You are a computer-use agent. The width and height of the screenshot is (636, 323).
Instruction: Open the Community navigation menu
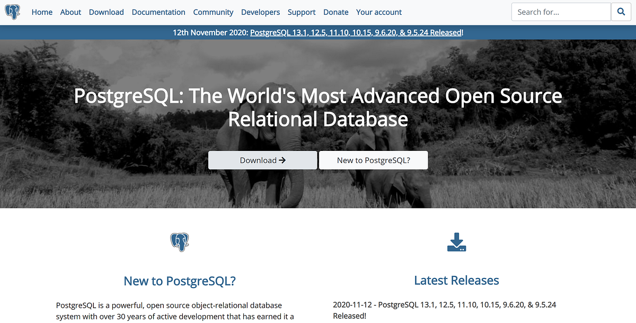coord(213,12)
